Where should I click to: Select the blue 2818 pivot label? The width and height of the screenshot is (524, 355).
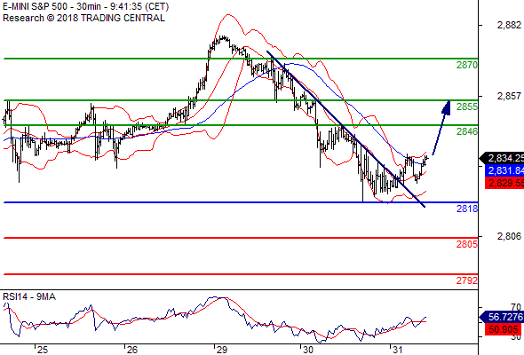point(467,209)
